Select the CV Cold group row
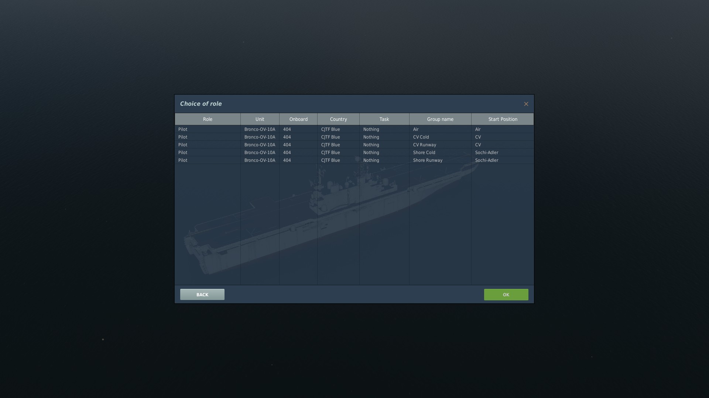 [x=421, y=137]
